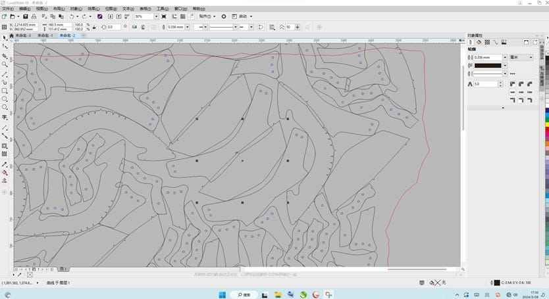Select the Crop tool
The width and height of the screenshot is (549, 299).
pos(5,56)
